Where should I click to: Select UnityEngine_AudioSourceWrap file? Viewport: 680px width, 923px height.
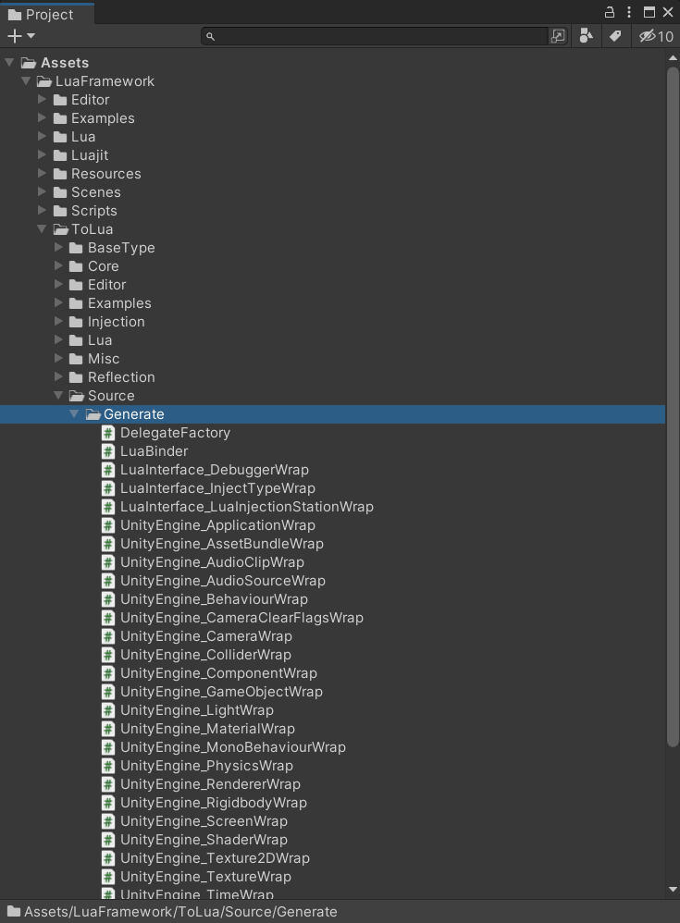[223, 581]
